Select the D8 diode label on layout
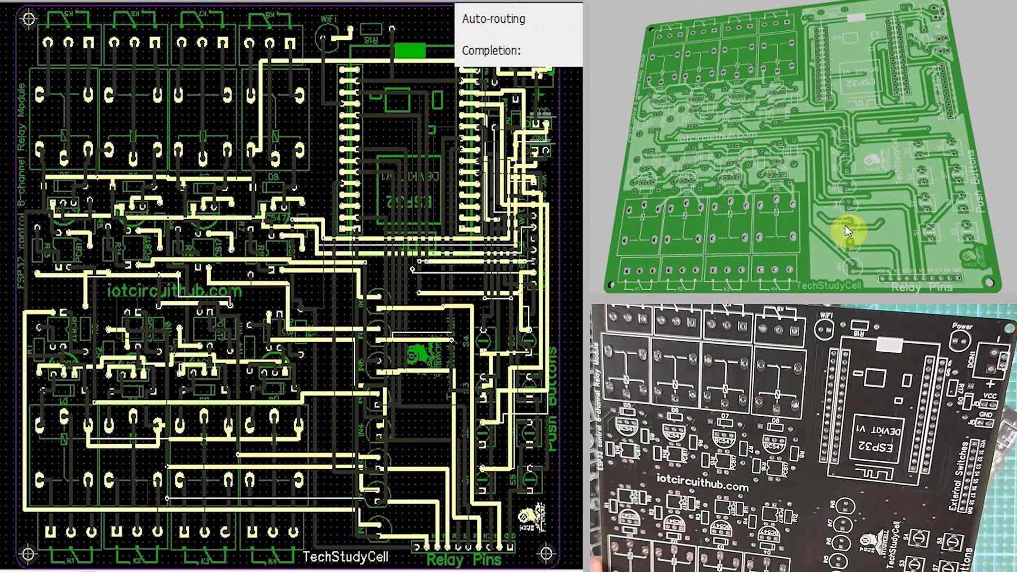The height and width of the screenshot is (572, 1017). click(x=273, y=177)
